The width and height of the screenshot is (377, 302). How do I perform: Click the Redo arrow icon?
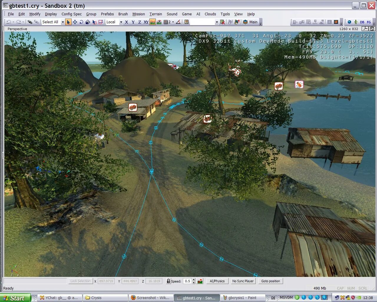point(19,22)
